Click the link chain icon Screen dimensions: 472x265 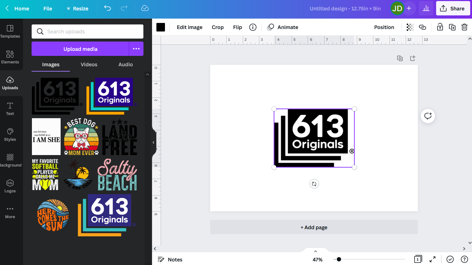[423, 27]
